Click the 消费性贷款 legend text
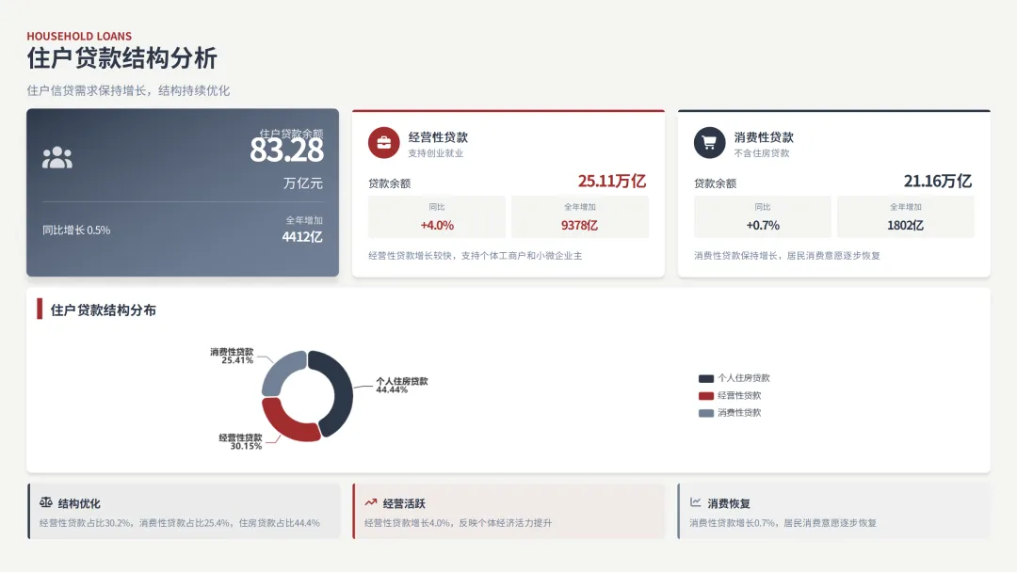The height and width of the screenshot is (572, 1017). pyautogui.click(x=739, y=413)
